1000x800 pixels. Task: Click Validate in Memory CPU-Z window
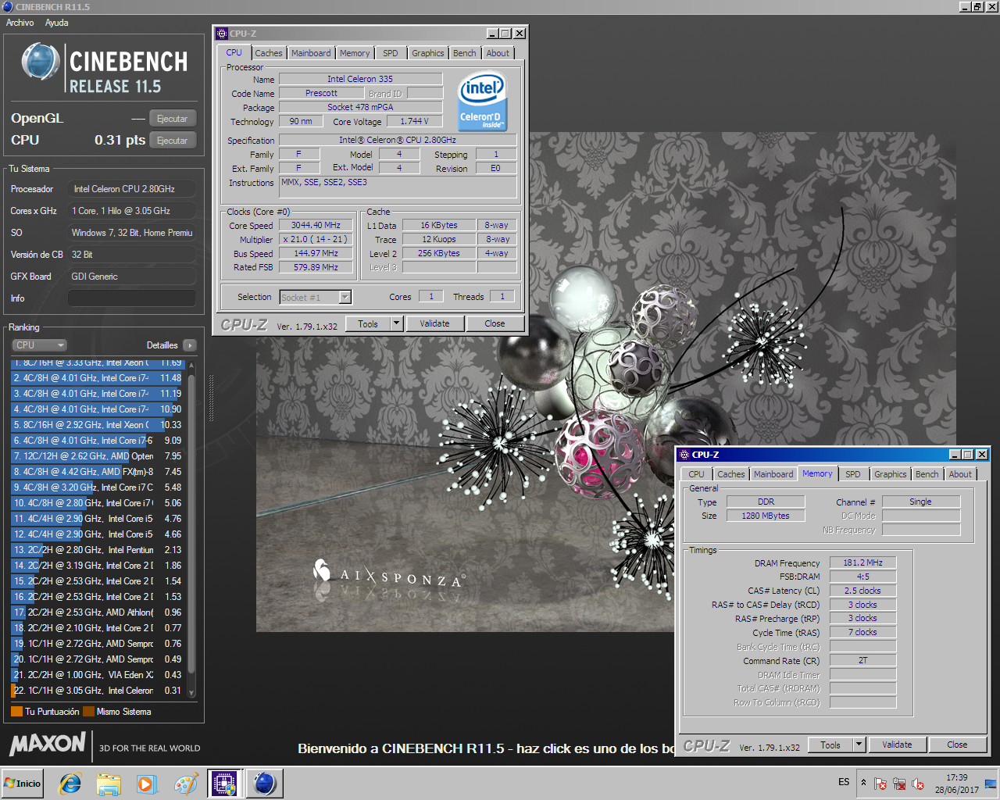tap(898, 745)
